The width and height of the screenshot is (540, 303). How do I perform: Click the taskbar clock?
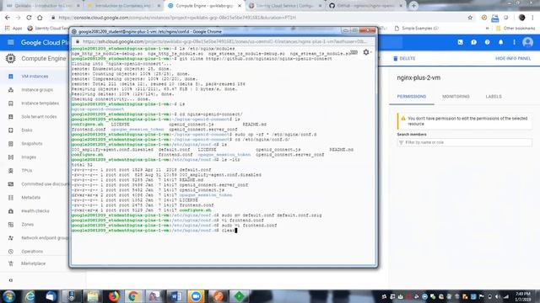pyautogui.click(x=523, y=296)
